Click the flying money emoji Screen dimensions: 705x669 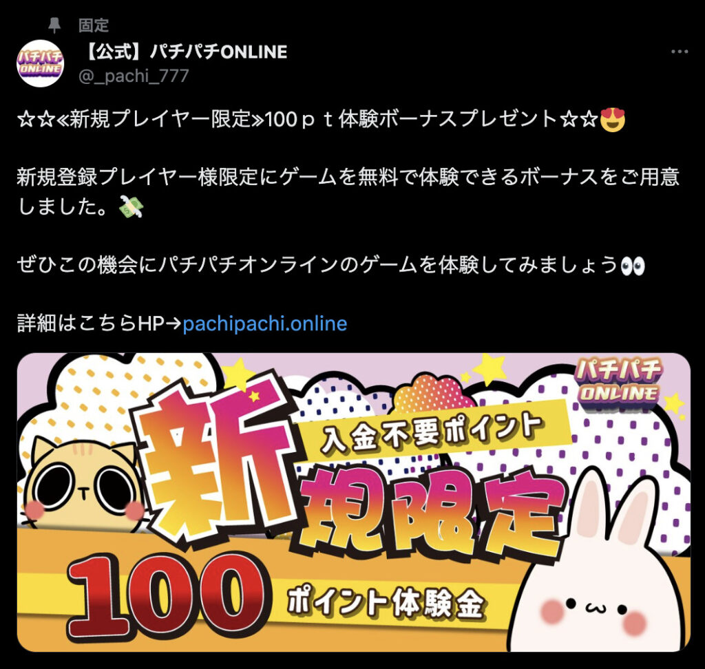131,206
